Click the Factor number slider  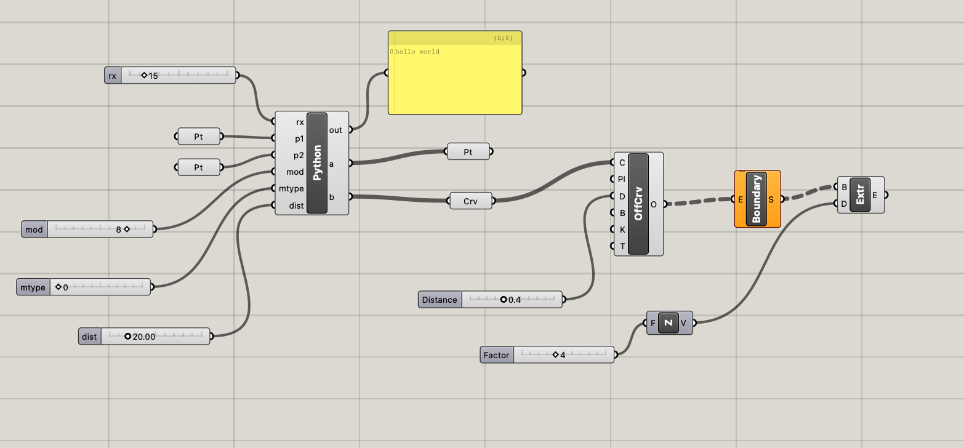click(547, 355)
